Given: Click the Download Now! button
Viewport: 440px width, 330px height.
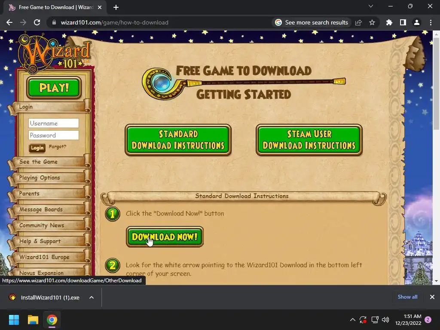Looking at the screenshot, I should (165, 237).
